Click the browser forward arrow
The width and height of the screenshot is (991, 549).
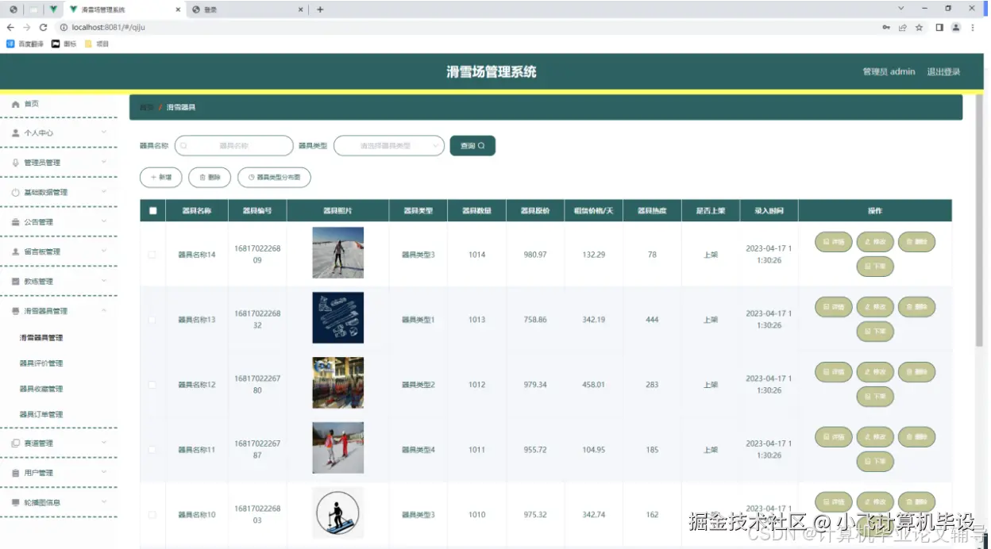(26, 27)
